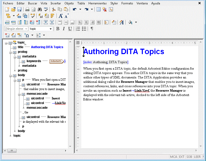Click the Print icon
The height and width of the screenshot is (161, 206).
point(27,10)
